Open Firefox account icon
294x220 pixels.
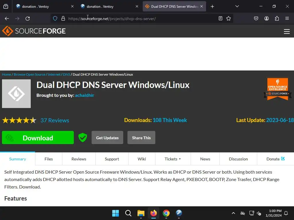[266, 18]
